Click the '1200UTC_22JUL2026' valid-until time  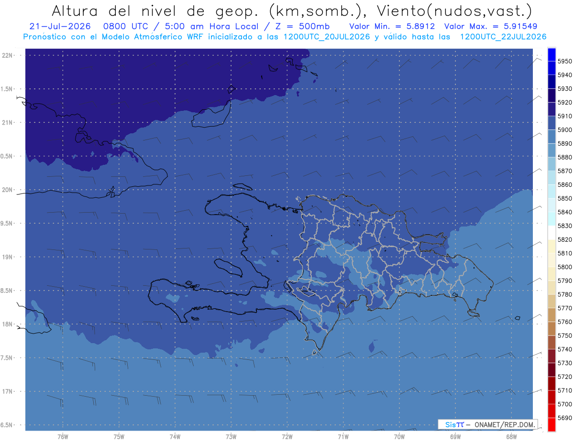point(503,37)
